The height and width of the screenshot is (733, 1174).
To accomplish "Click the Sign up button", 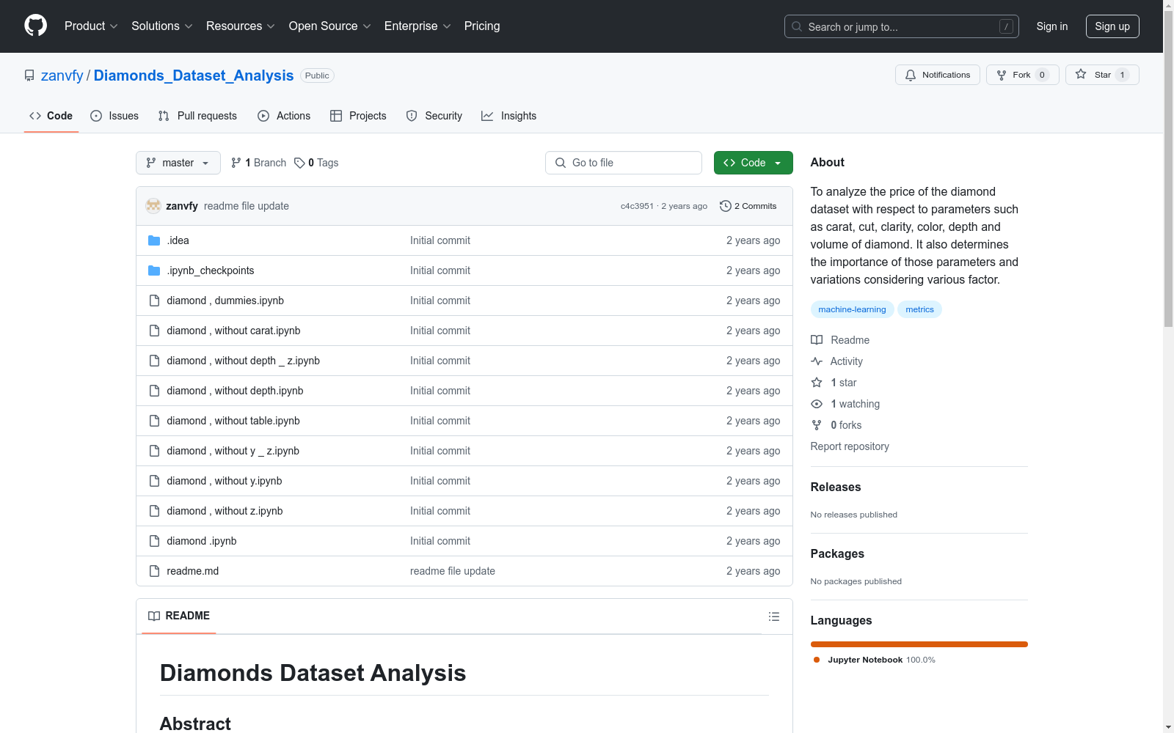I will point(1112,26).
